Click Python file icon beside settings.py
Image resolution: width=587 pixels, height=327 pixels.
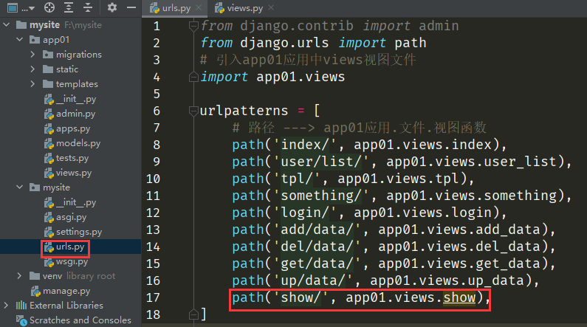click(x=49, y=233)
